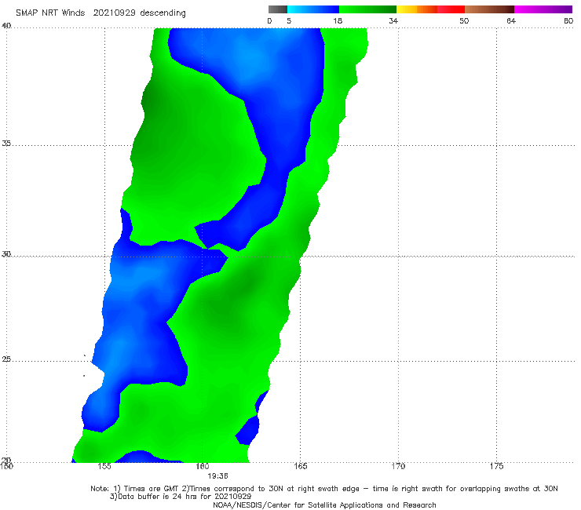Click the latitude axis label '25'

6,359
